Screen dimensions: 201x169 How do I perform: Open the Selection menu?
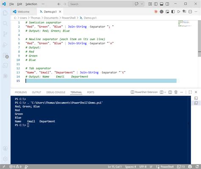(31, 4)
